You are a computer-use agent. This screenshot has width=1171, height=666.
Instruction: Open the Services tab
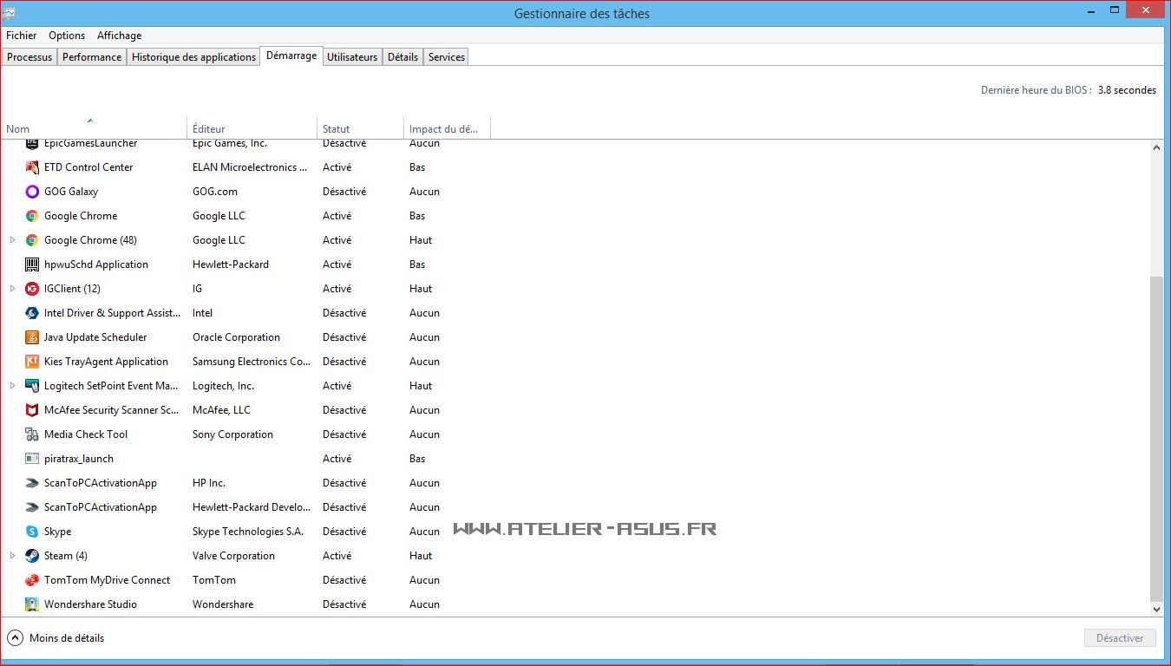click(447, 57)
